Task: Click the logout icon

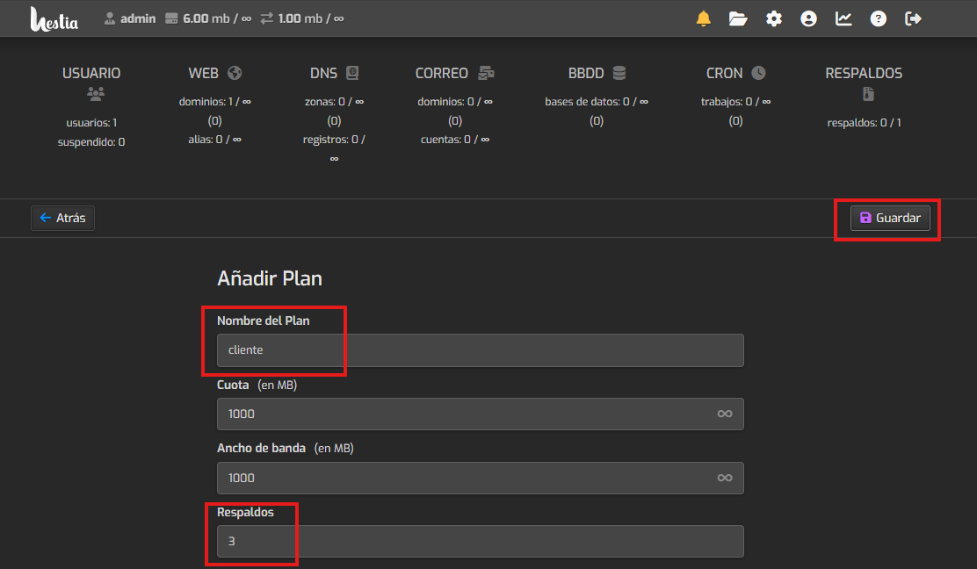Action: 914,18
